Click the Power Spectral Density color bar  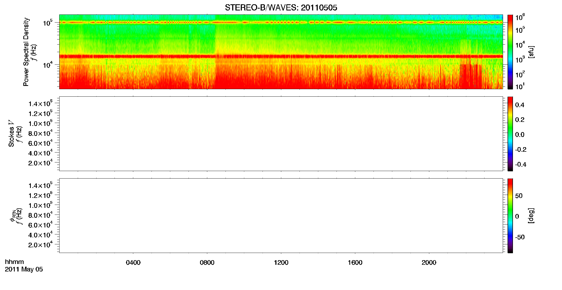click(510, 52)
